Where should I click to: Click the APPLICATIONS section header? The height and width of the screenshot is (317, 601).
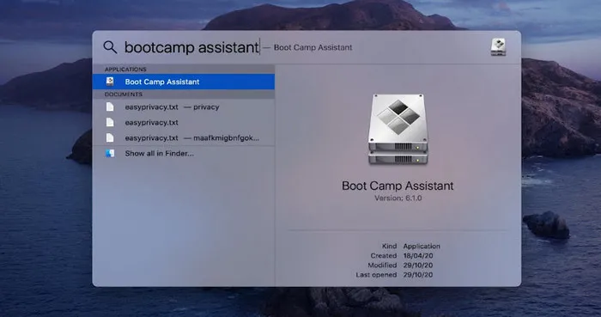point(125,70)
